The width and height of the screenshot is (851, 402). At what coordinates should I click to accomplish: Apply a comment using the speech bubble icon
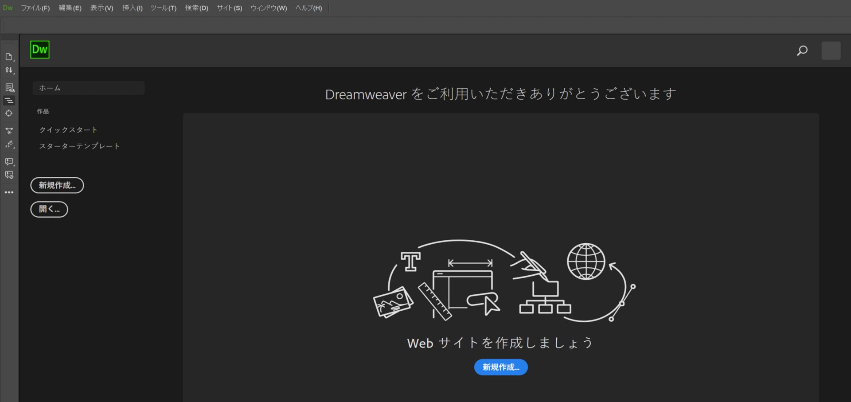click(x=9, y=161)
